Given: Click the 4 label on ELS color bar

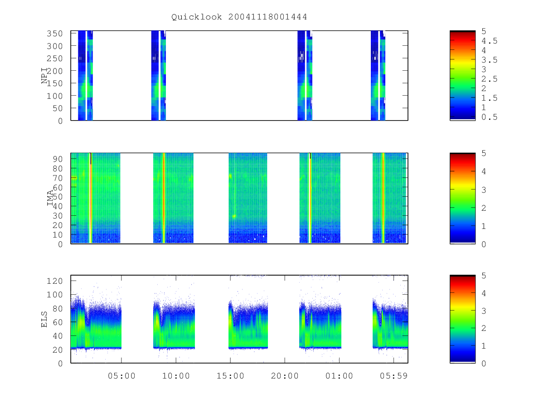Looking at the screenshot, I should pos(484,293).
